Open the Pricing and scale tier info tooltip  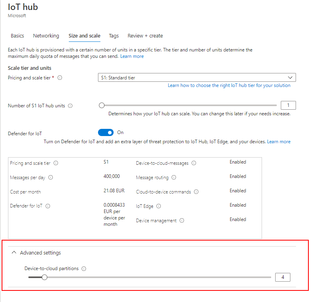click(59, 77)
